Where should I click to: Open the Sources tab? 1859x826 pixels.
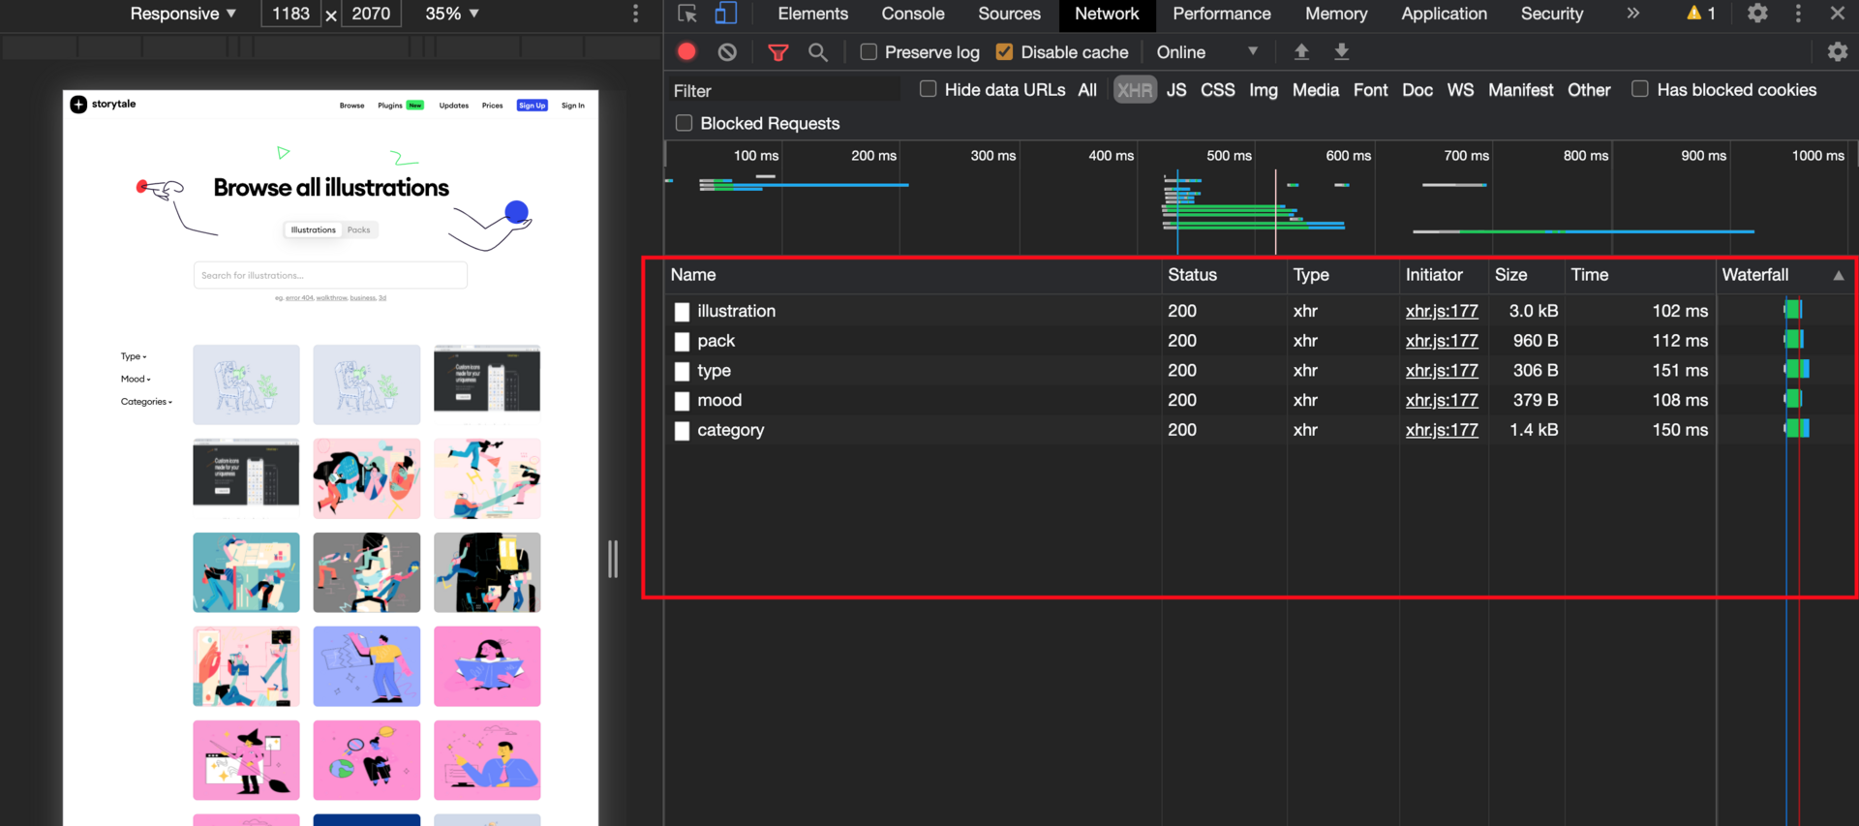[1009, 14]
